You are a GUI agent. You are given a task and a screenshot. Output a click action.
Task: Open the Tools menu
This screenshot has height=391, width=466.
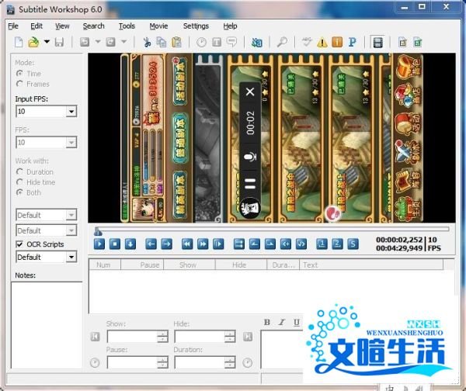[x=127, y=26]
